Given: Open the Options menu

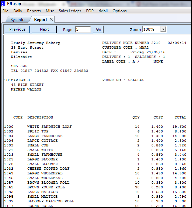Looking at the screenshot, I should tap(120, 11).
